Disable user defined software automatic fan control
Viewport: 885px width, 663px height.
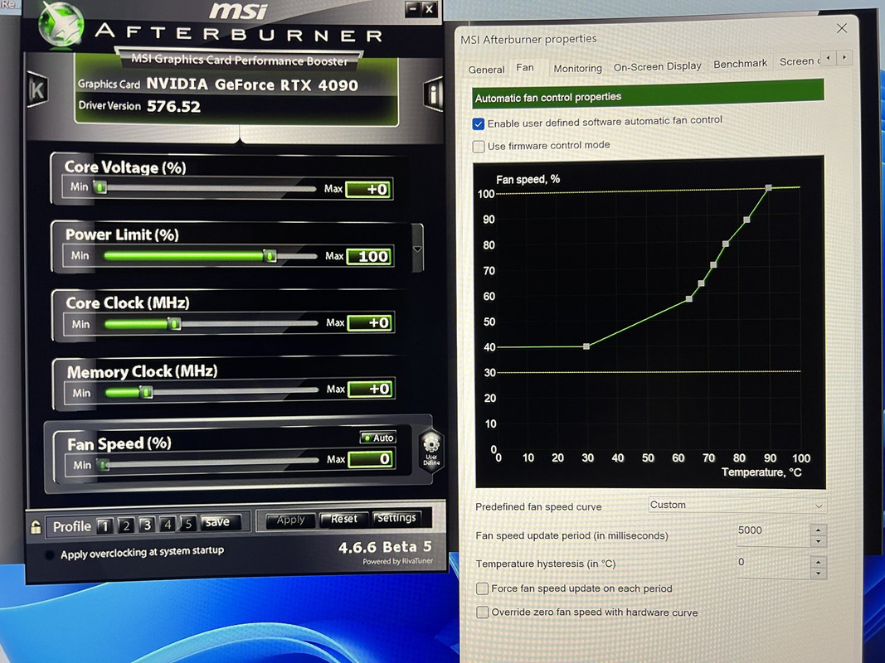(478, 124)
